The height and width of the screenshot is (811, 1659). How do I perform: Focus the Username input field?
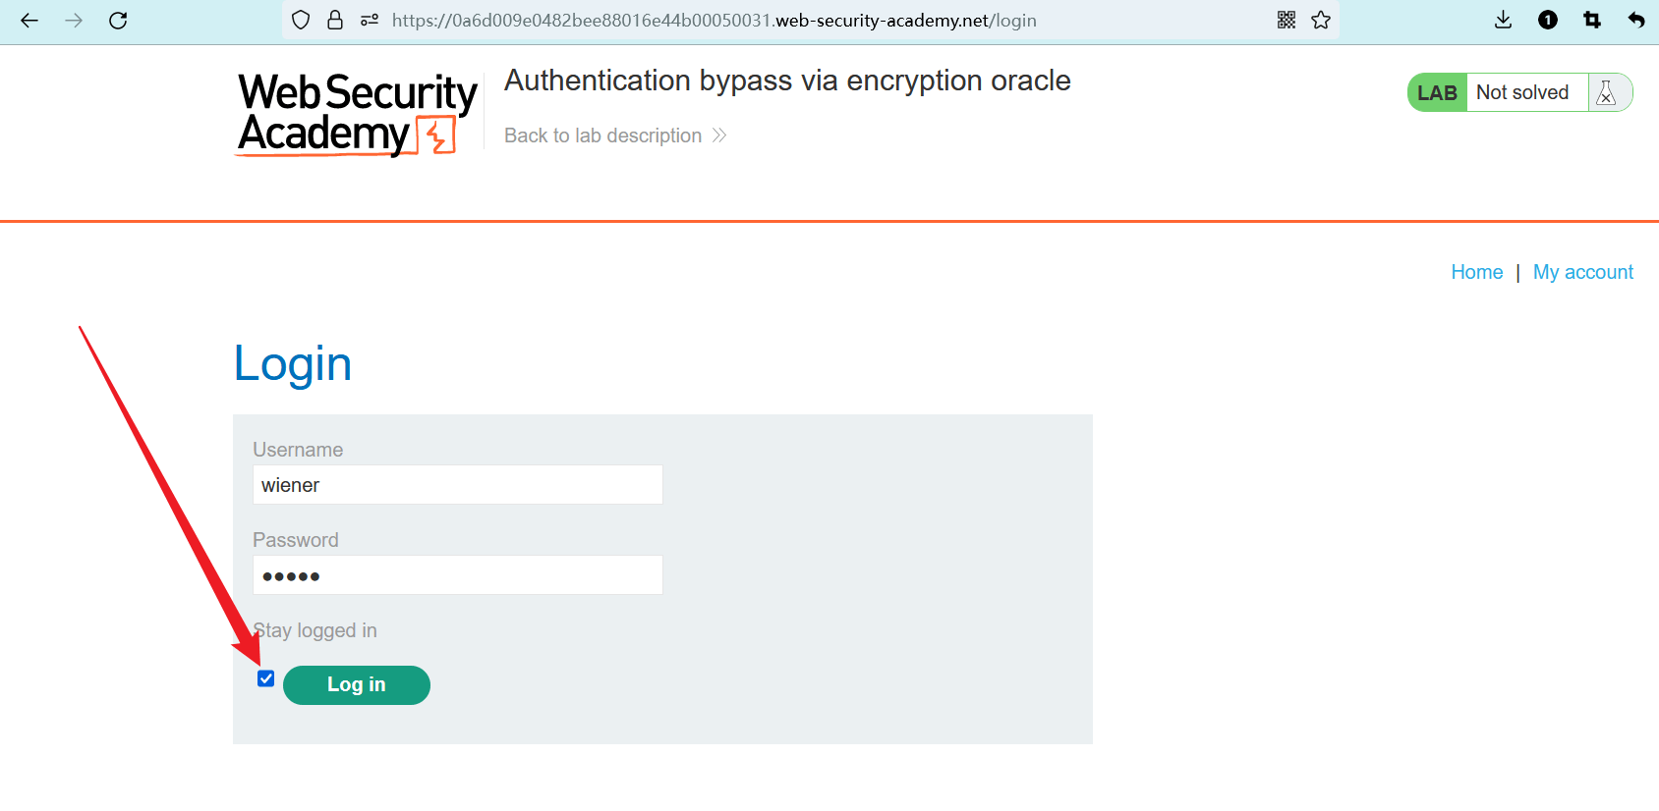(x=458, y=485)
